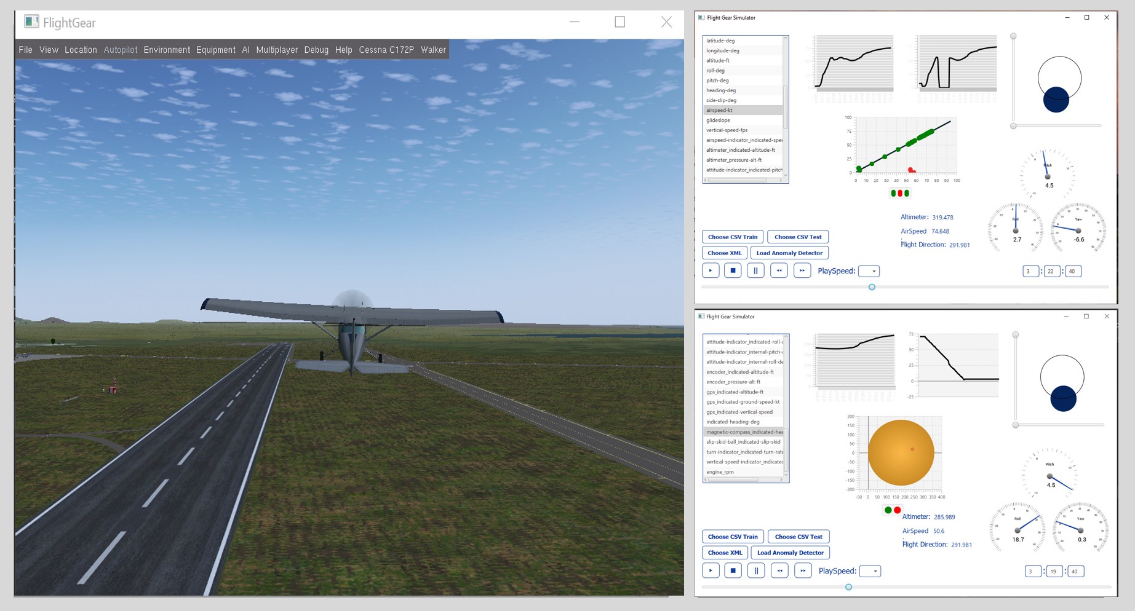
Task: Open Environment menu in FlightGear
Action: tap(167, 50)
